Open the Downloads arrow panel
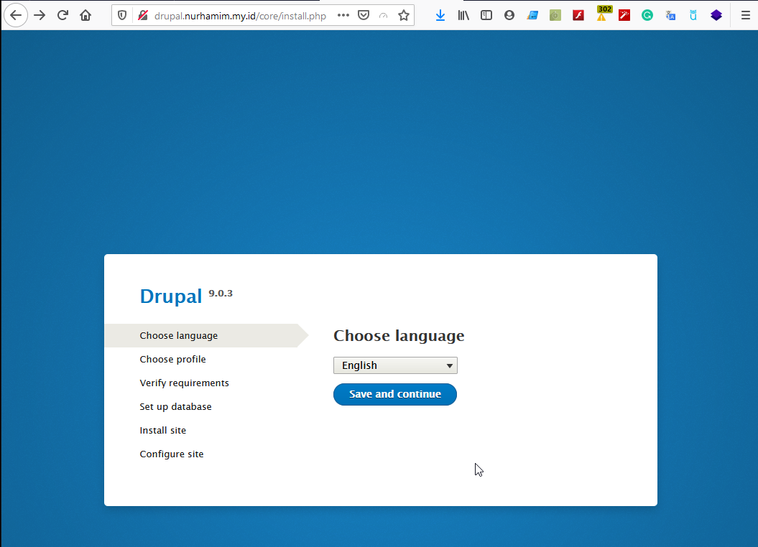The height and width of the screenshot is (547, 758). [440, 15]
